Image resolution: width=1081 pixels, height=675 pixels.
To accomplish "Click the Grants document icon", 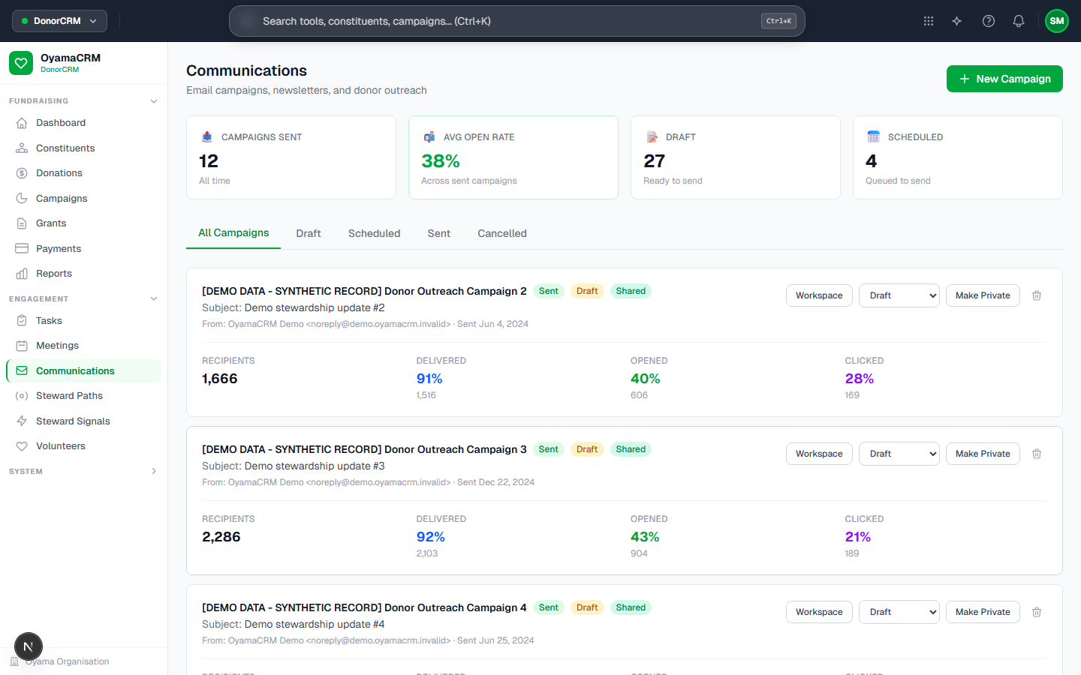I will tap(22, 223).
